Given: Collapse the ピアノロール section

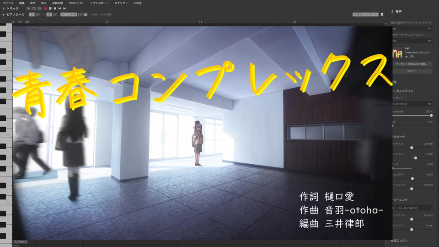Looking at the screenshot, I should point(3,15).
